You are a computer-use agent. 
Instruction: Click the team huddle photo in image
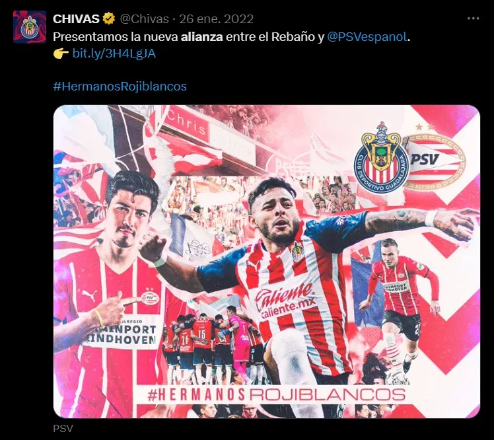(x=211, y=343)
